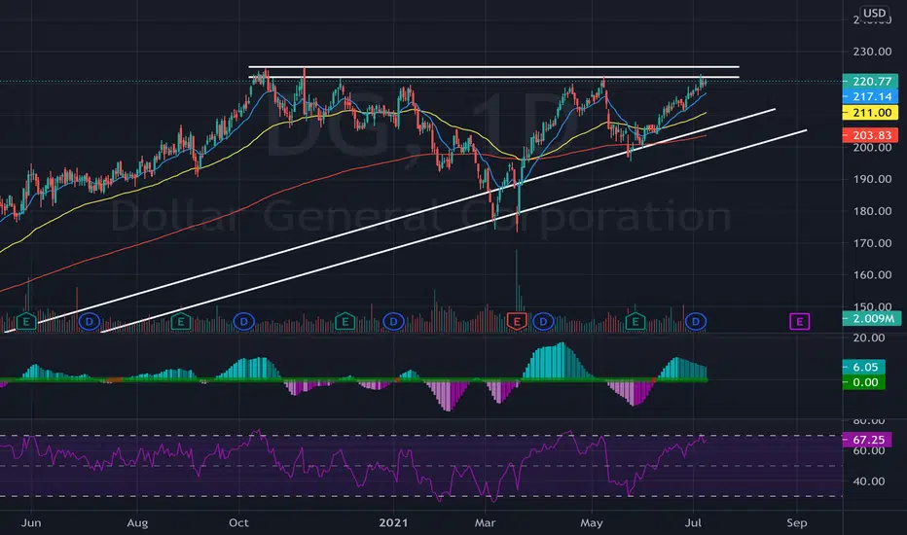Open the blue D dividend marker at Oct
Screen dimensions: 907x535
[x=244, y=321]
